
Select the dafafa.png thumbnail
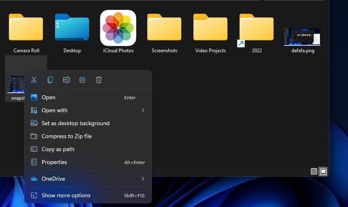pos(302,37)
